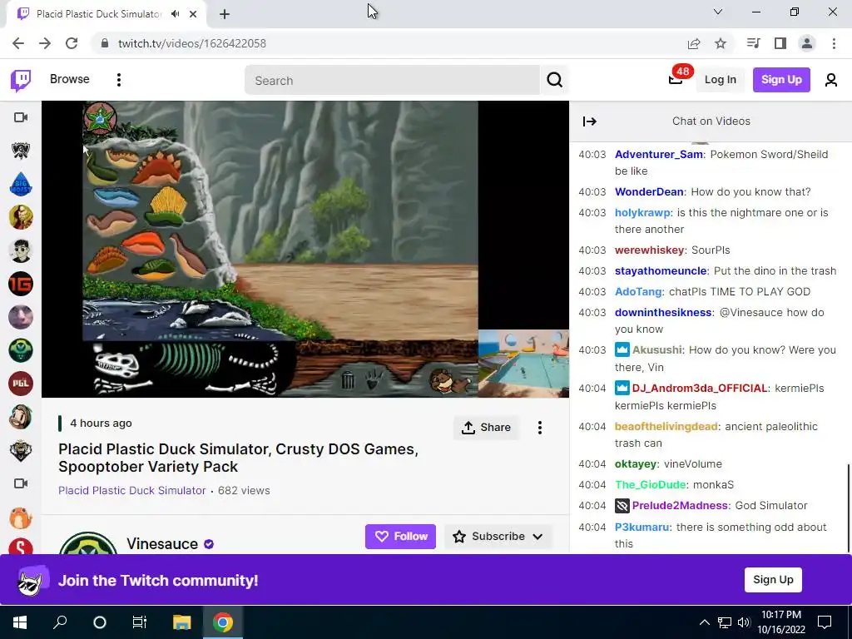
Task: Open Windows Task View
Action: click(x=140, y=622)
